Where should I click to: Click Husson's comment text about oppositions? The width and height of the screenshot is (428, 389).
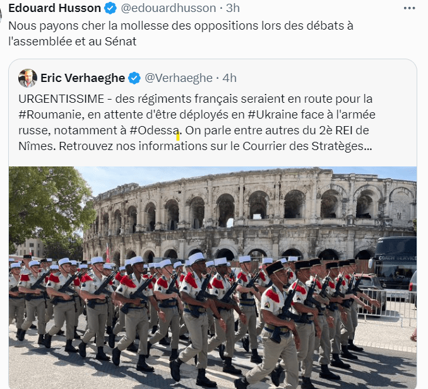(x=181, y=33)
